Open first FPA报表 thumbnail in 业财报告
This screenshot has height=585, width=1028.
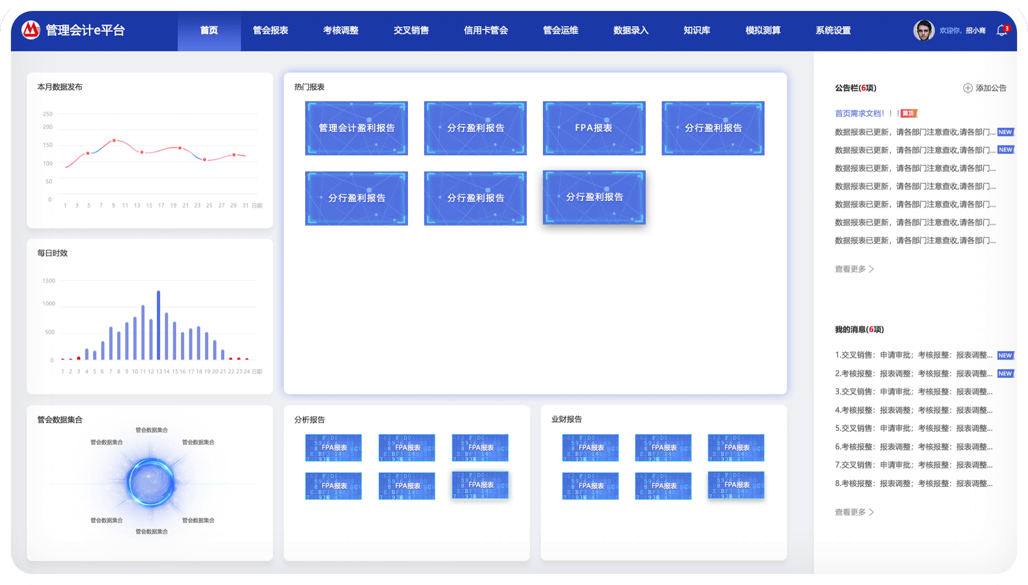[591, 448]
